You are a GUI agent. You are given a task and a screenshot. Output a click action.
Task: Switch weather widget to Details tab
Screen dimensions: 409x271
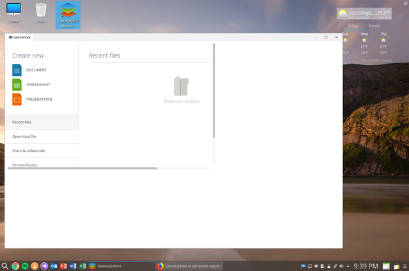click(374, 26)
